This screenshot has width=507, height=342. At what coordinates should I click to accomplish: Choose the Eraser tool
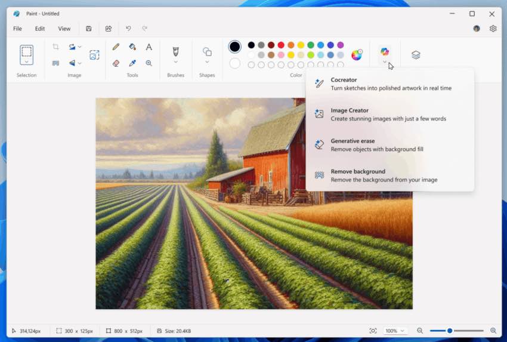[116, 63]
